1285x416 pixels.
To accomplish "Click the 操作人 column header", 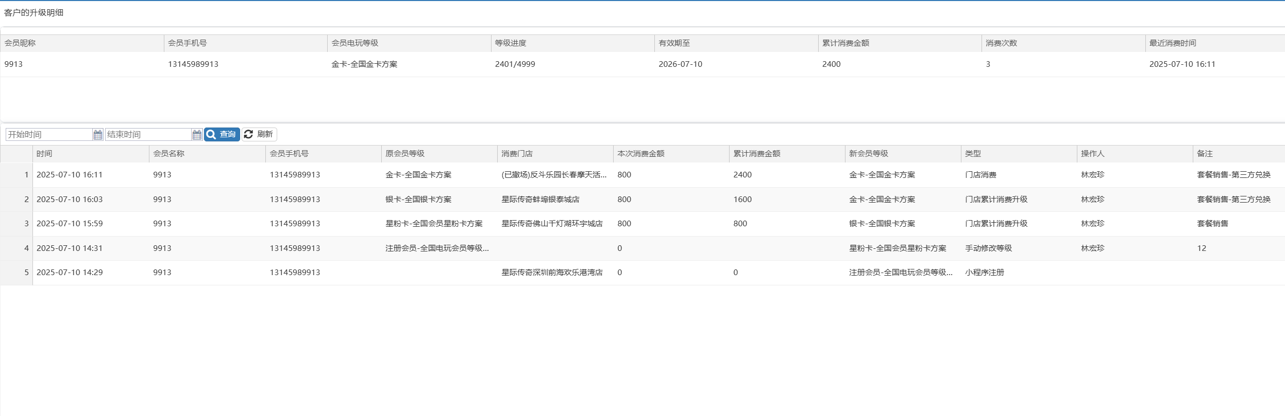I will pos(1092,154).
